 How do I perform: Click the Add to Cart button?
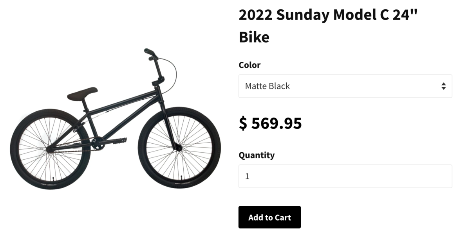269,217
